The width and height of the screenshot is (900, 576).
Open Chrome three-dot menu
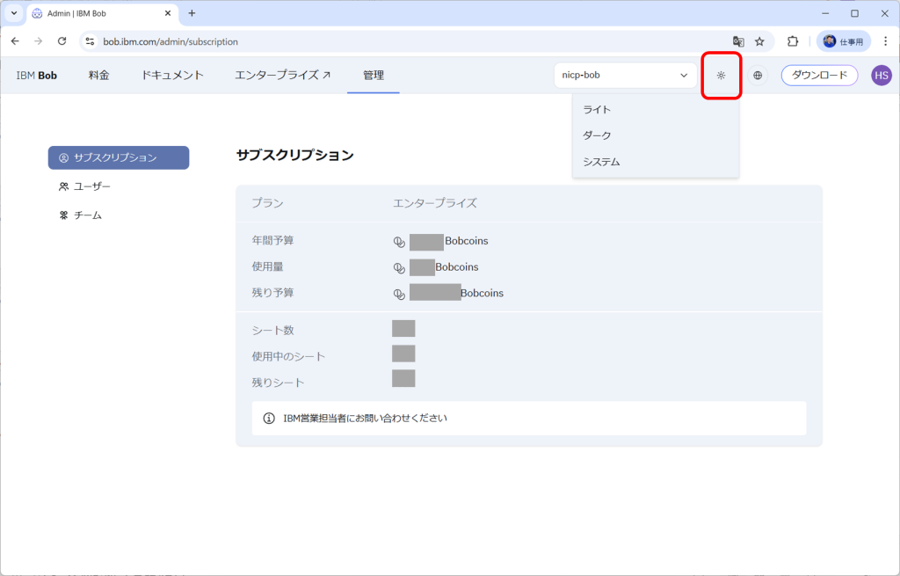point(886,41)
